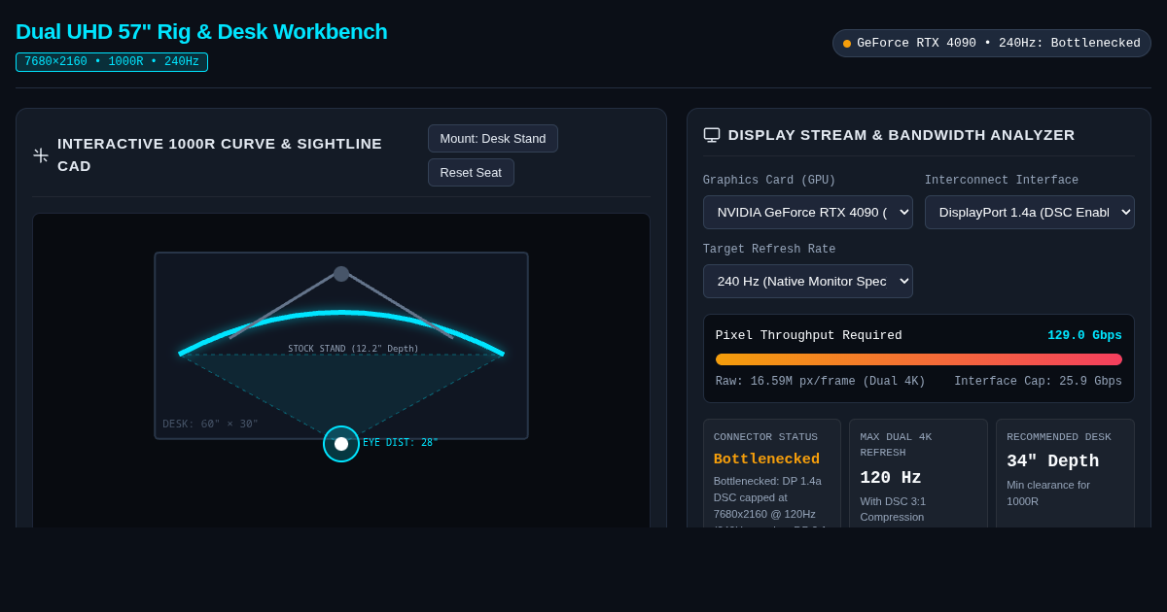Viewport: 1167px width, 612px height.
Task: Click the crosshair CAD icon beside the curve heading
Action: [x=41, y=155]
